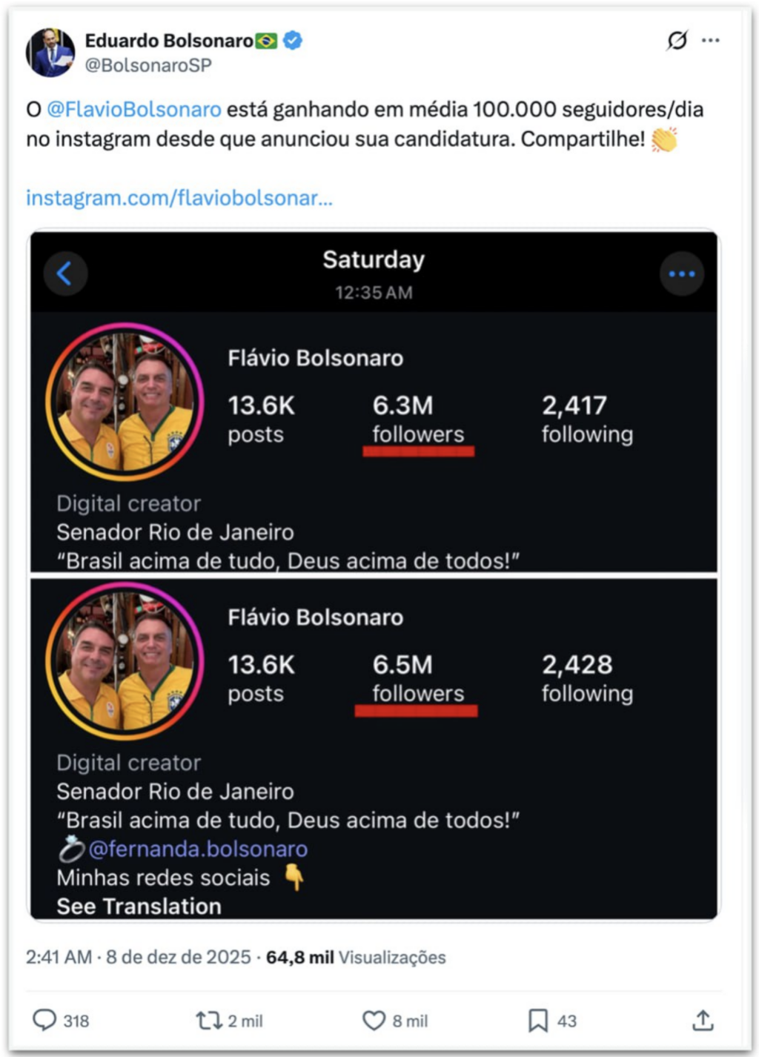Click the repost arrows icon
Viewport: 759px width, 1057px height.
208,1021
